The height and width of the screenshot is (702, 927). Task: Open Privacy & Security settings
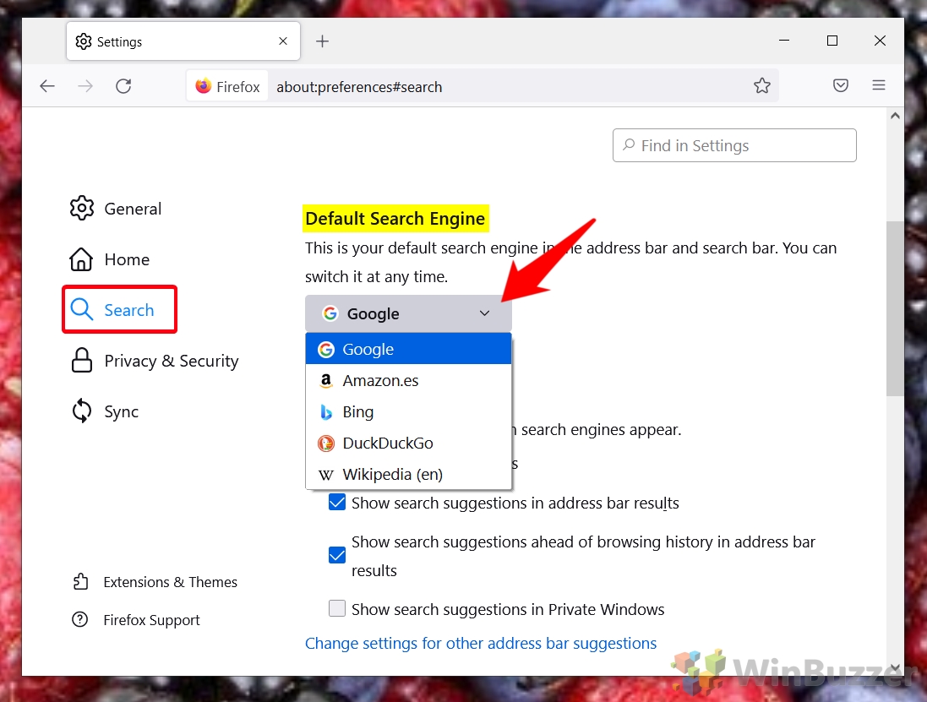[155, 361]
